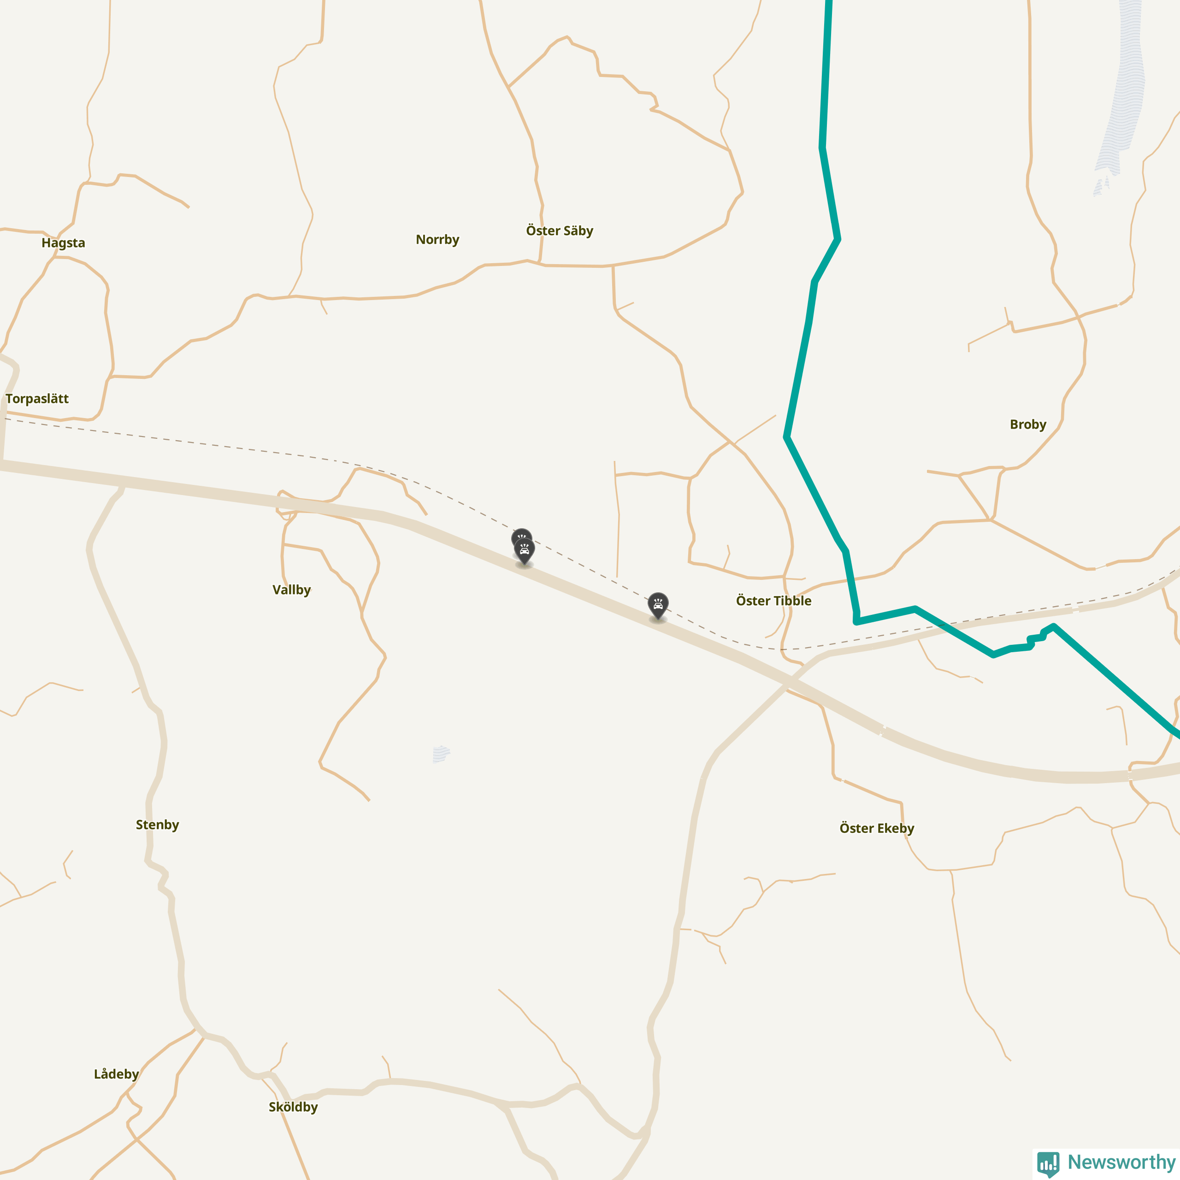Click the Öster Ekeby label
Viewport: 1180px width, 1180px height.
tap(876, 828)
